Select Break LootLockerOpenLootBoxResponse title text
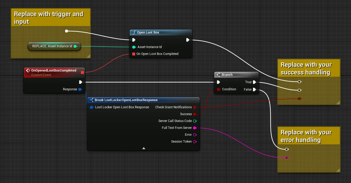Image resolution: width=351 pixels, height=183 pixels. (126, 100)
